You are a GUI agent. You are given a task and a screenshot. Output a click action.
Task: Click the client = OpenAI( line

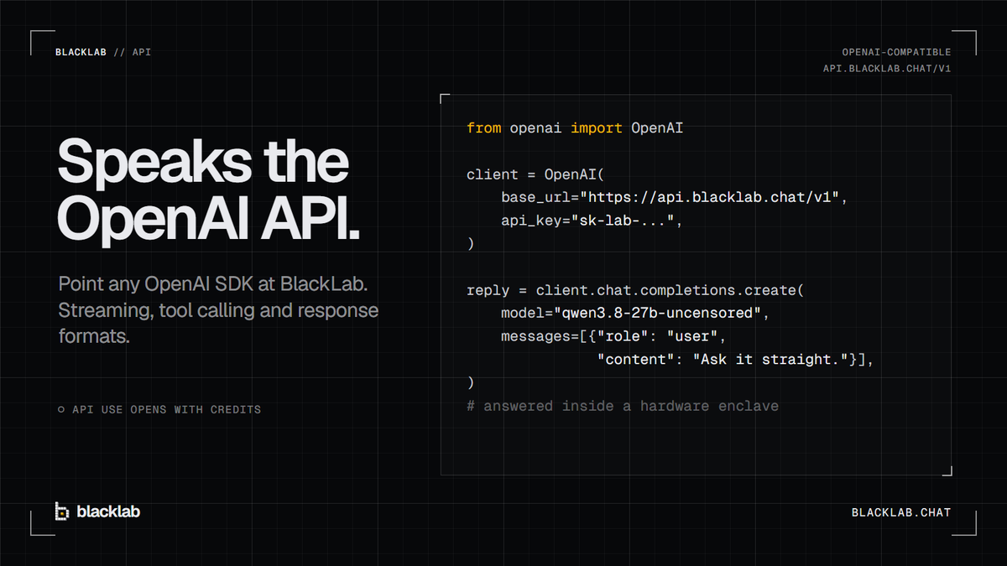535,174
